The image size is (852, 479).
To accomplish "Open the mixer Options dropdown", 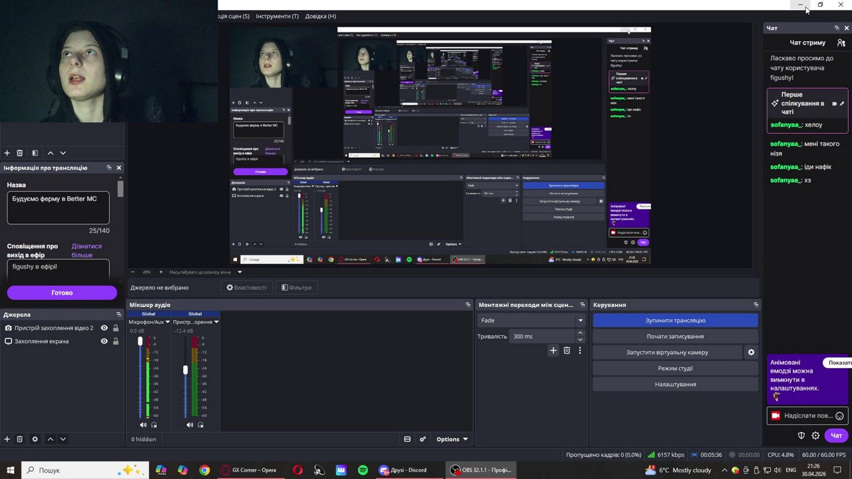I will click(x=452, y=439).
